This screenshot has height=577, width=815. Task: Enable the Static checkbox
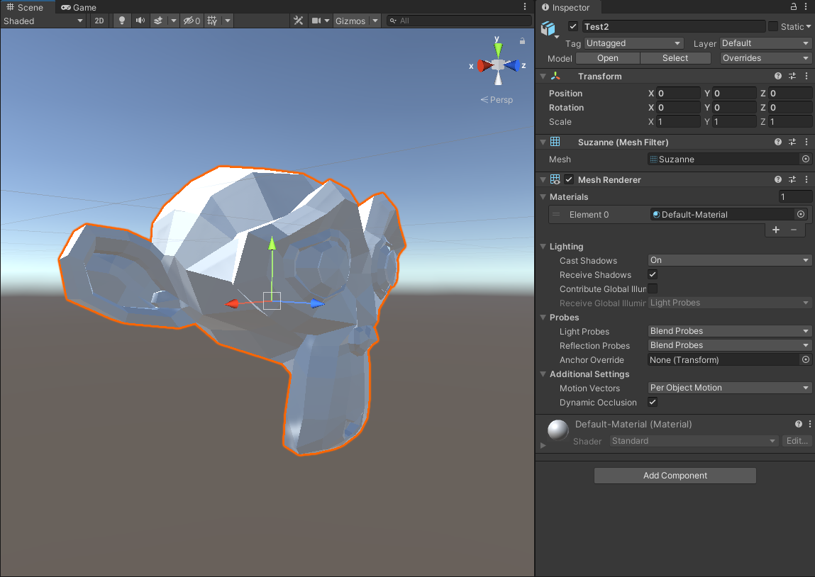coord(773,26)
